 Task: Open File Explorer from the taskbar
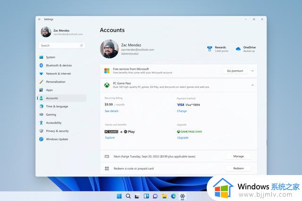click(164, 196)
